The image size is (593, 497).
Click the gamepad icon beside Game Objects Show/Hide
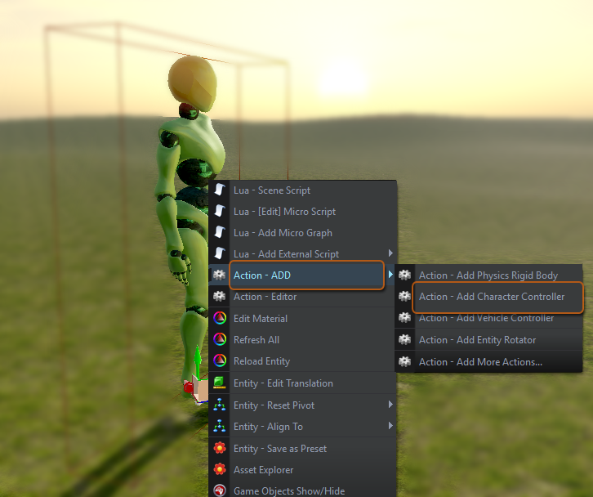[x=220, y=490]
